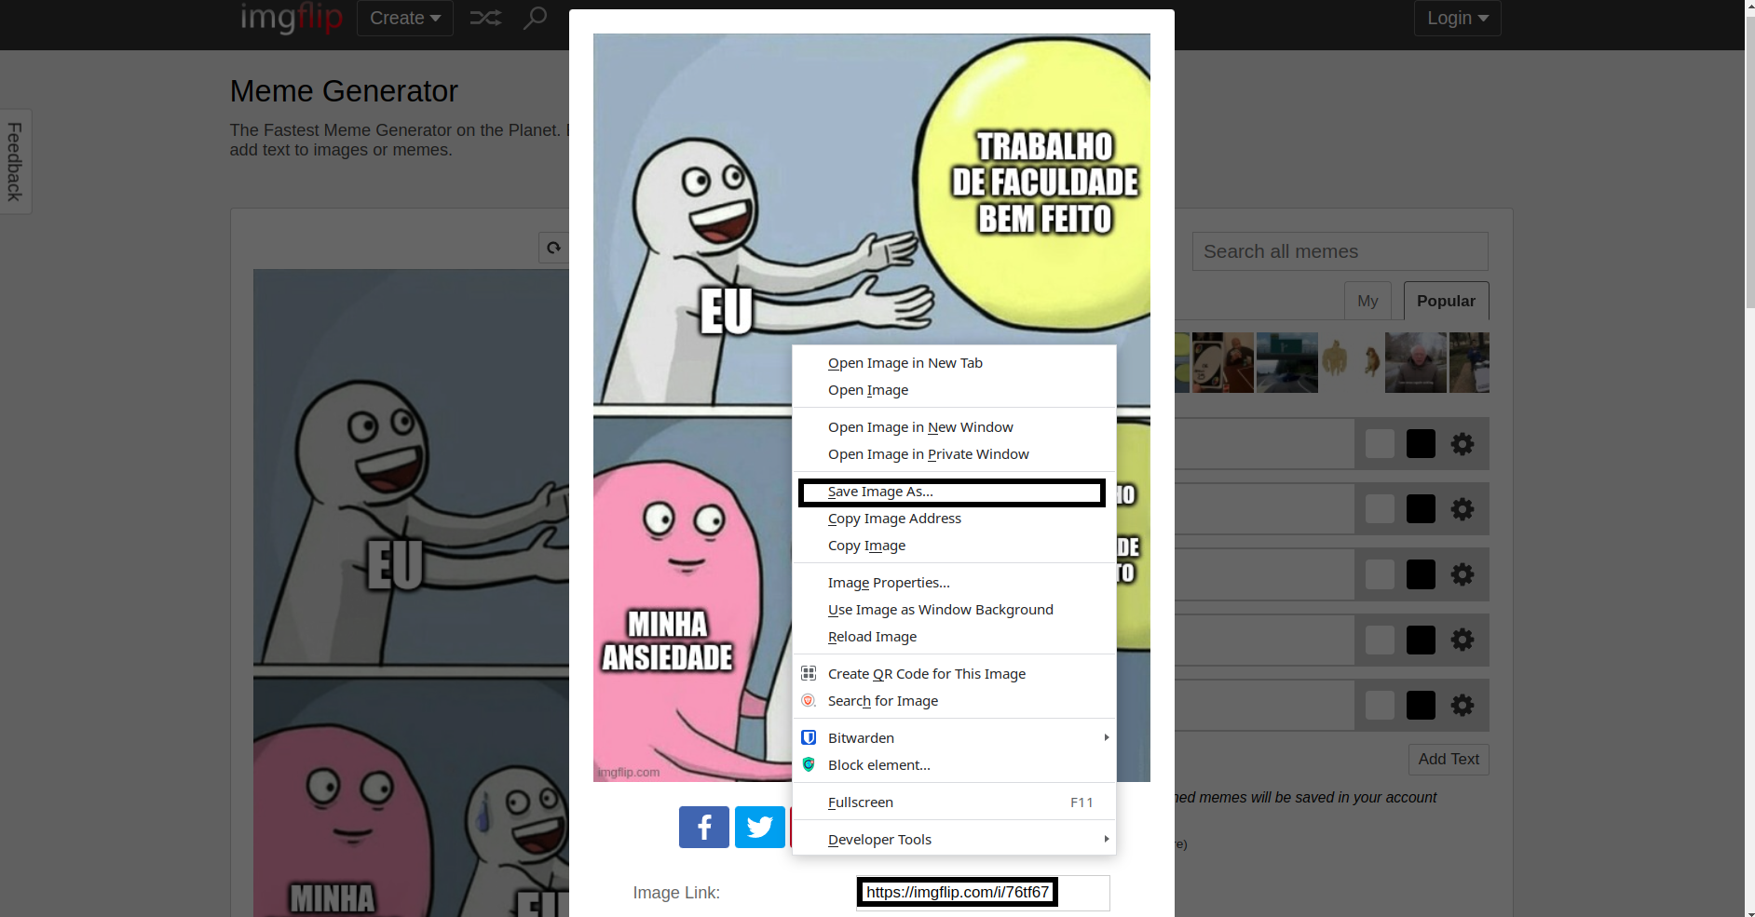Open the gear settings for the first text row
The width and height of the screenshot is (1755, 917).
point(1462,444)
